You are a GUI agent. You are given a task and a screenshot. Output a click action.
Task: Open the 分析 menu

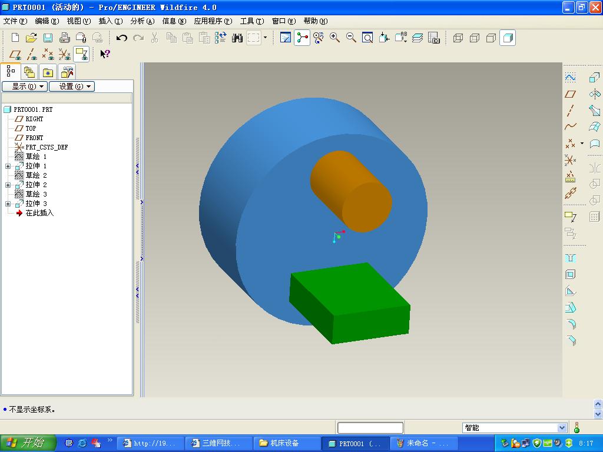[x=143, y=21]
